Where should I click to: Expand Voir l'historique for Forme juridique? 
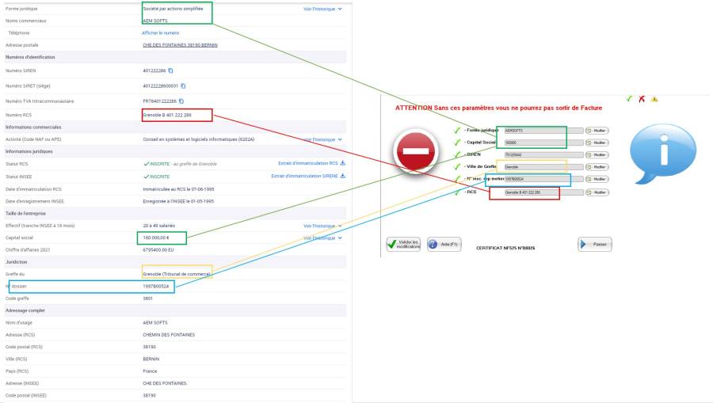point(322,9)
